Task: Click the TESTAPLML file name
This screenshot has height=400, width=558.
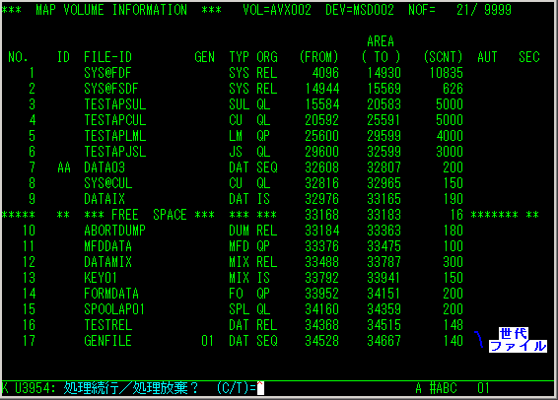Action: click(115, 136)
